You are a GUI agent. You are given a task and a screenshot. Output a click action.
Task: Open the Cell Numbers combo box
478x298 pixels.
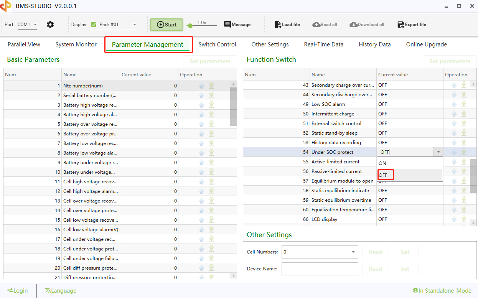coord(320,252)
